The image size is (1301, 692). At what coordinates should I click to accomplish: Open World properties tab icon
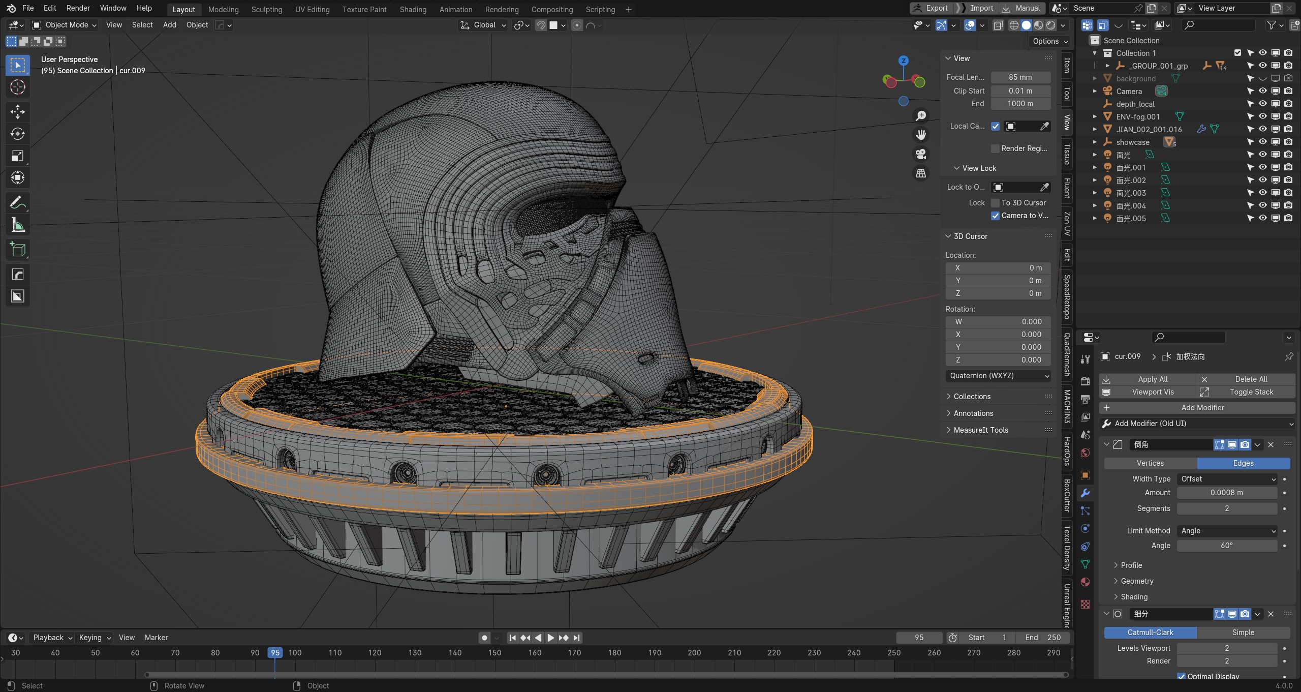click(x=1085, y=453)
